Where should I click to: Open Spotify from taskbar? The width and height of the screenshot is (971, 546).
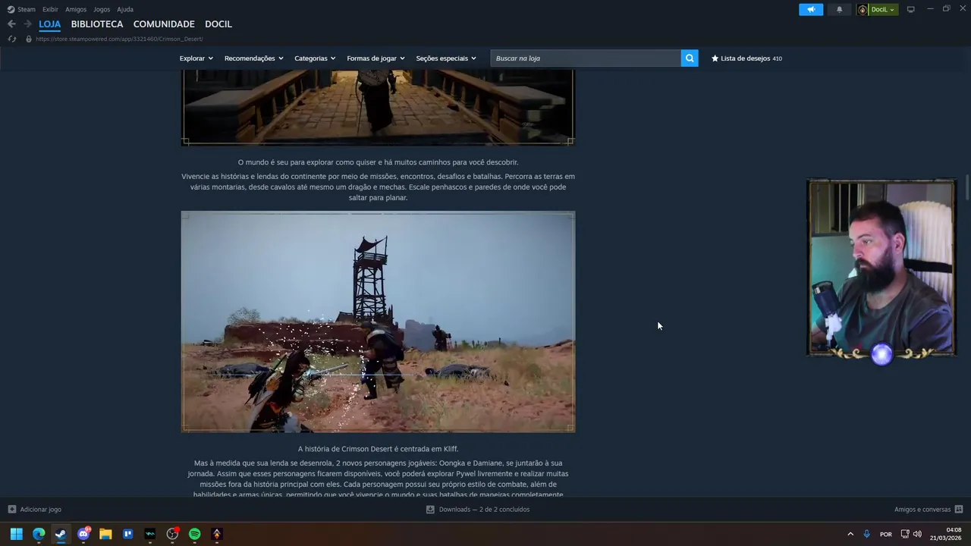pyautogui.click(x=194, y=534)
